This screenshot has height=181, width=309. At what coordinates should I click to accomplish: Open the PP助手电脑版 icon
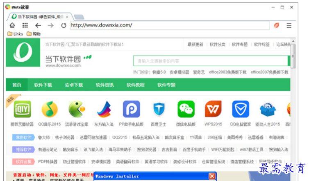pos(131,109)
